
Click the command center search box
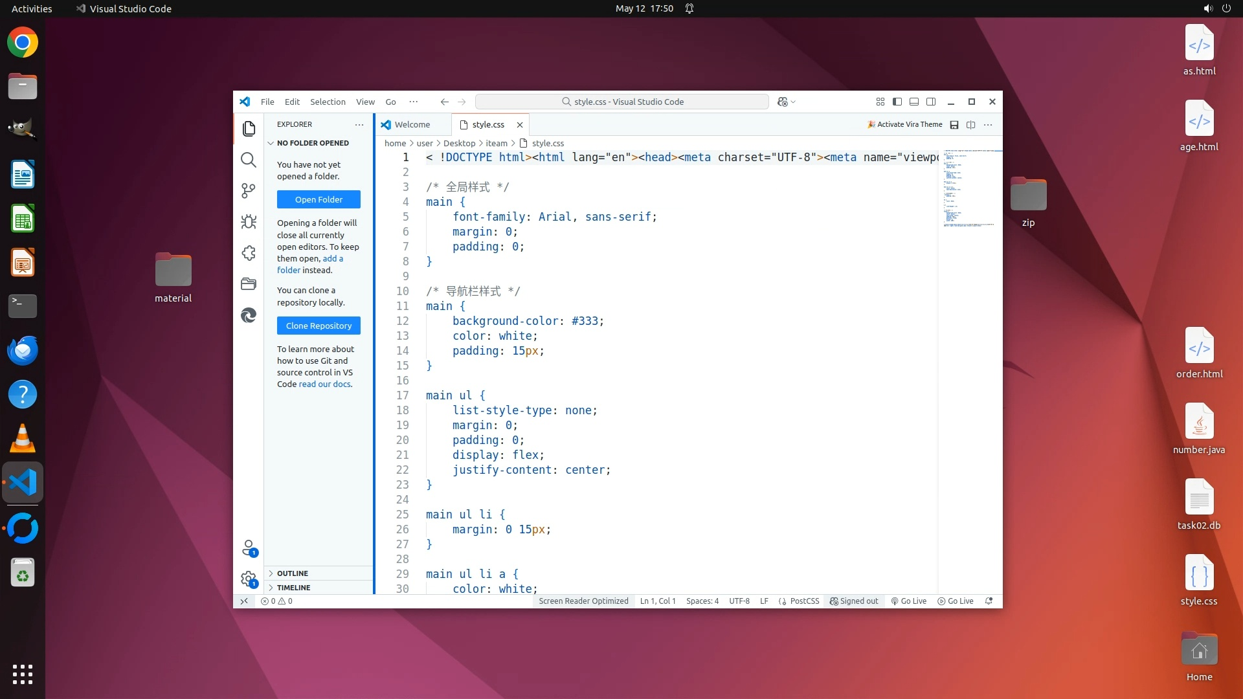[621, 102]
